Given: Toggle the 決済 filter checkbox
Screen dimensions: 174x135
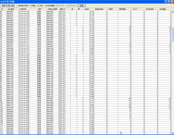Looking at the screenshot, I should click(x=38, y=6).
